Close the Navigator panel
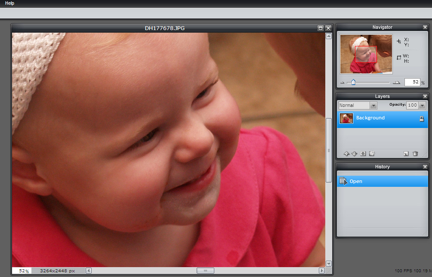 pos(425,27)
